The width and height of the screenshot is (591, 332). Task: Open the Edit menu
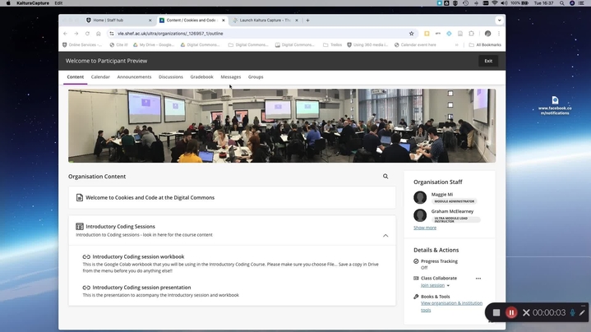click(58, 3)
